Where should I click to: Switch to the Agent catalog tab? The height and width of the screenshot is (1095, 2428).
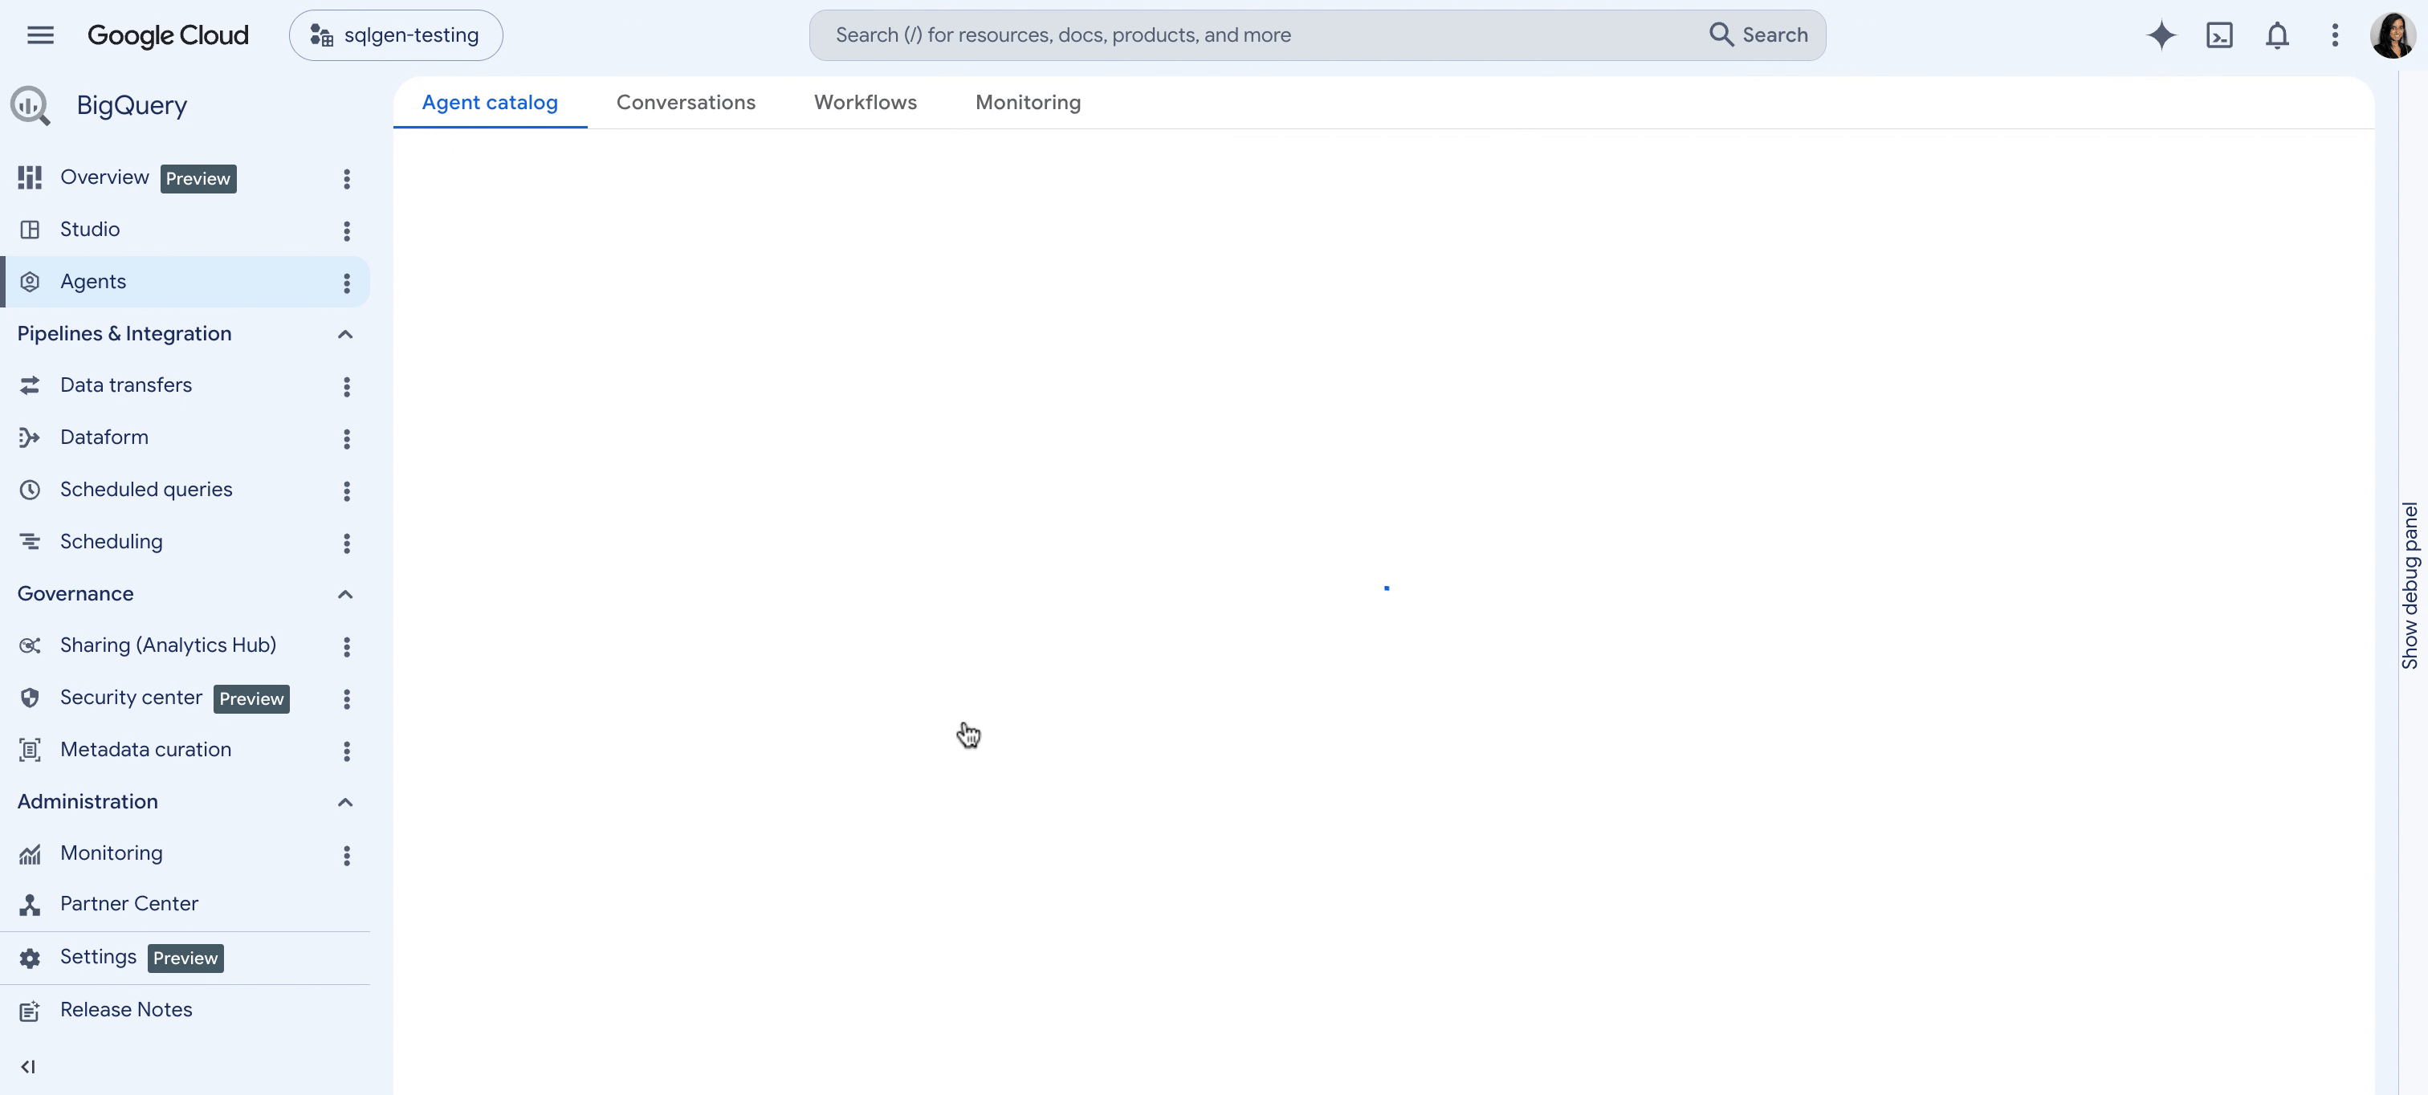[489, 102]
